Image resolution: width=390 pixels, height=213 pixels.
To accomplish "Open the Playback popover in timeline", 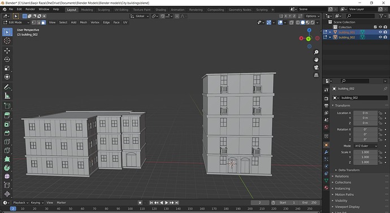I will pyautogui.click(x=20, y=203).
